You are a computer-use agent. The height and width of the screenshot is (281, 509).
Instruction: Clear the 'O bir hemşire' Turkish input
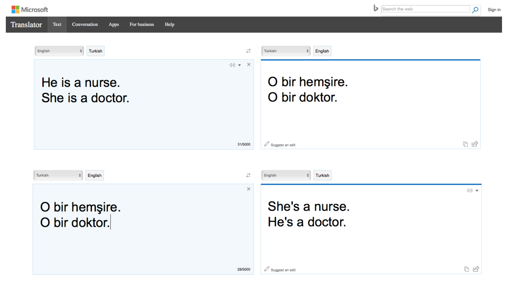coord(249,189)
